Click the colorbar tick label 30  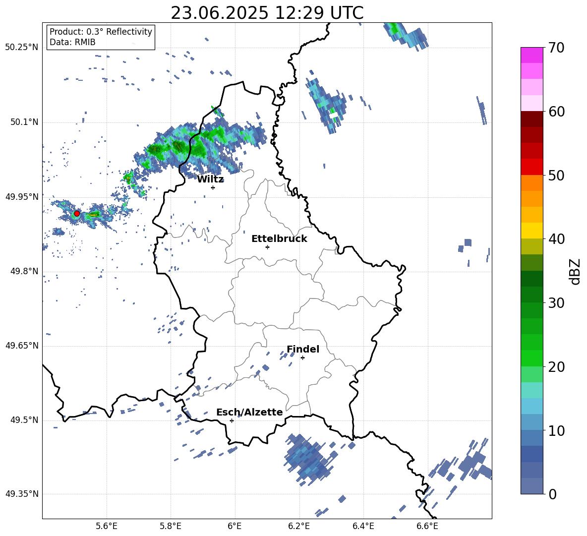tap(556, 303)
